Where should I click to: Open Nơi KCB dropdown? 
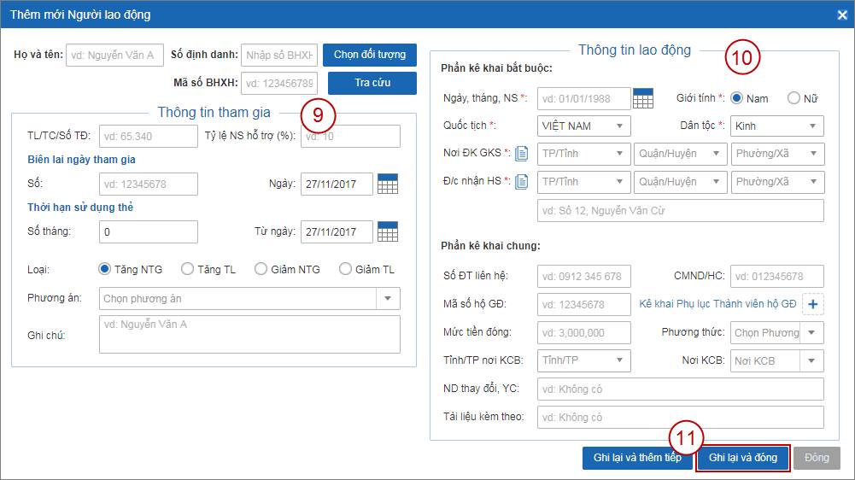[x=776, y=360]
